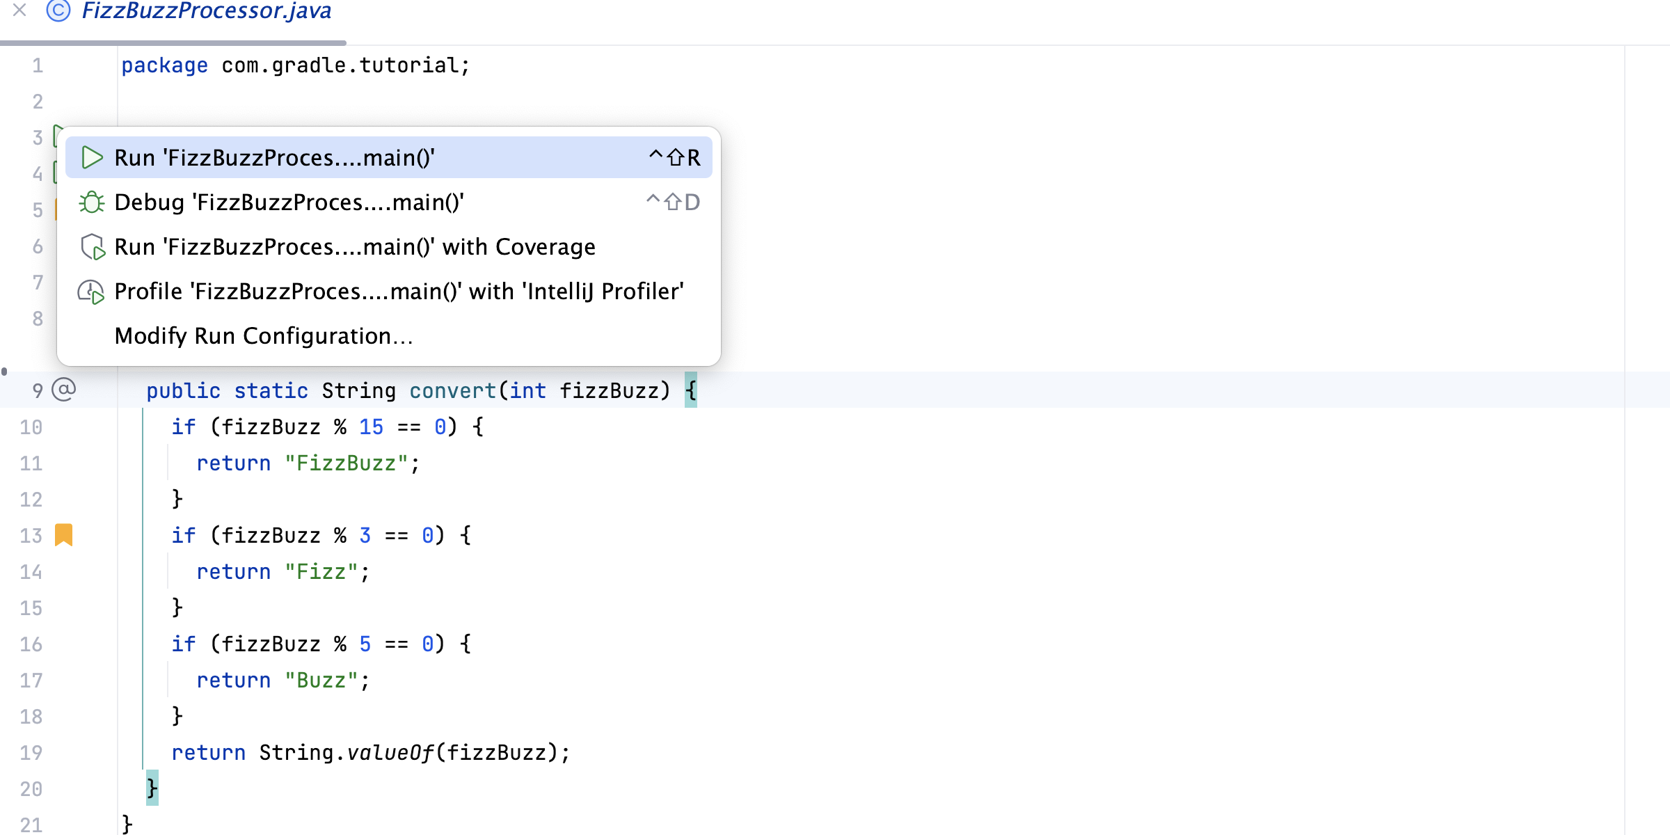Click the number 3 on line 13
1670x835 pixels.
coord(365,536)
